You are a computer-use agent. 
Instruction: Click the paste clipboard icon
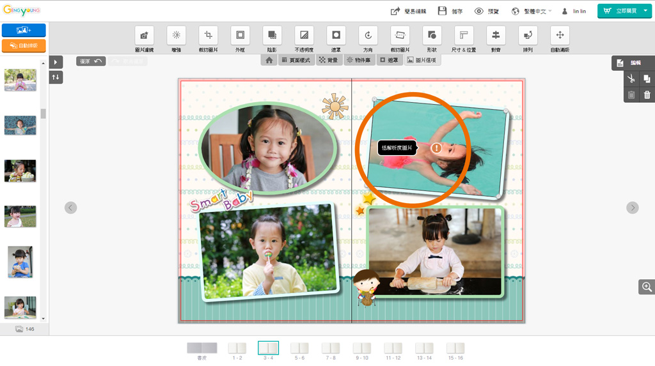click(631, 95)
